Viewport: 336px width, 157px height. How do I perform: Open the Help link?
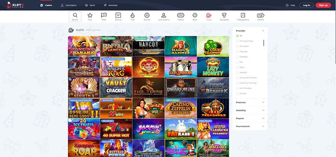[x=293, y=5]
